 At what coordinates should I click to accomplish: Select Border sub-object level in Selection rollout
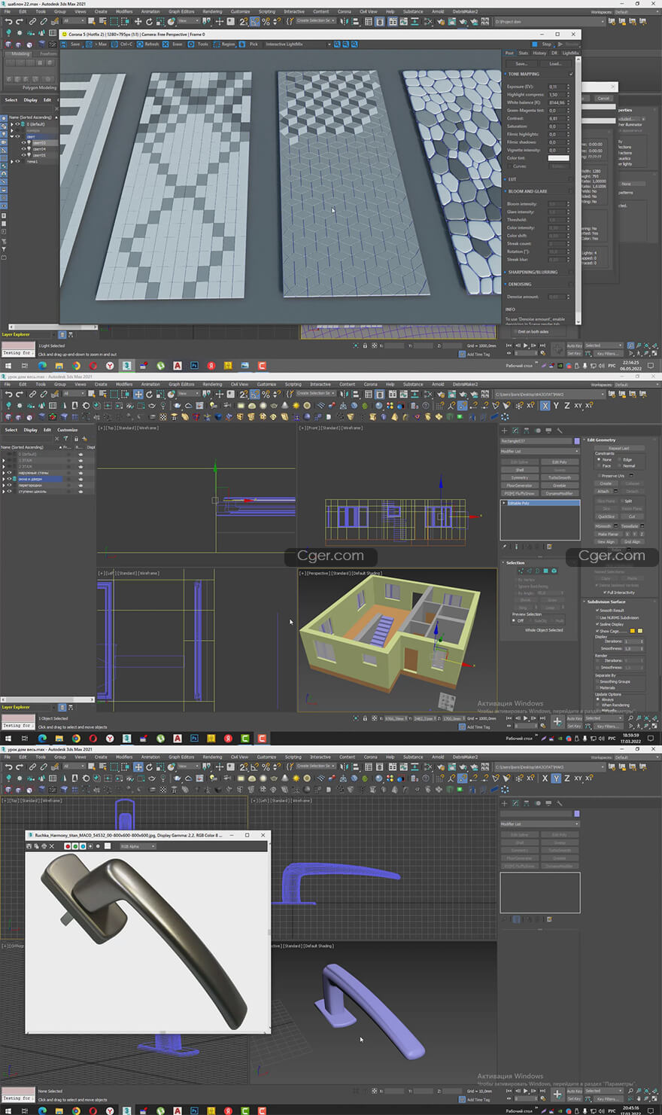tap(537, 571)
